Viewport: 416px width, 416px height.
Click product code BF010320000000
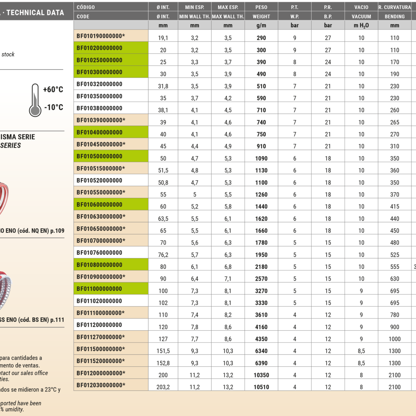pyautogui.click(x=100, y=84)
